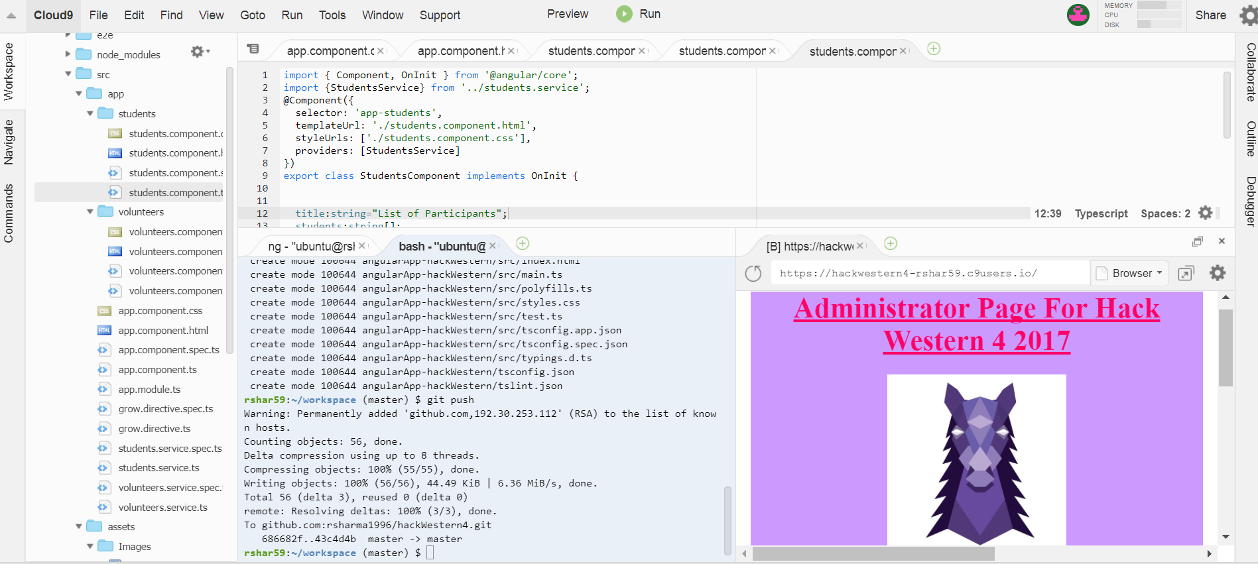Open app.component.css in file tree

click(x=160, y=311)
